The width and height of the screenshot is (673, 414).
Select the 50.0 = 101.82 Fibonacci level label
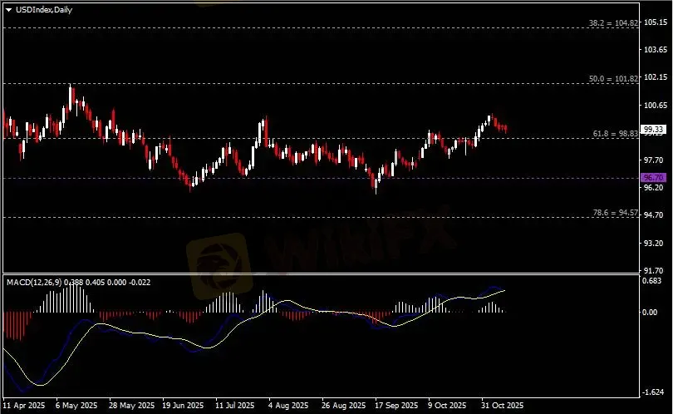pyautogui.click(x=614, y=78)
